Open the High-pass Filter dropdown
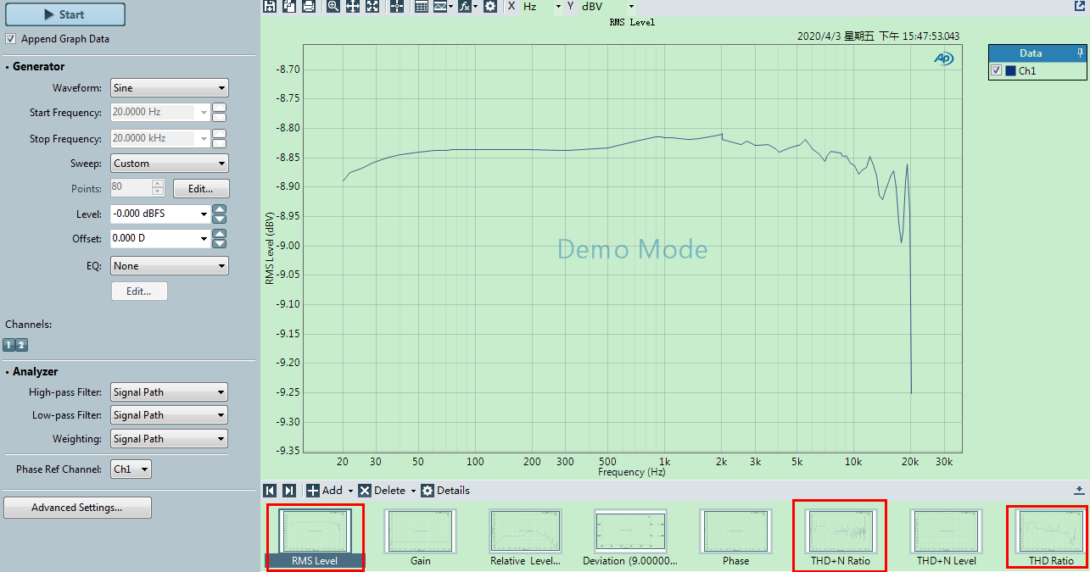Screen dimensions: 1090x572 point(170,392)
